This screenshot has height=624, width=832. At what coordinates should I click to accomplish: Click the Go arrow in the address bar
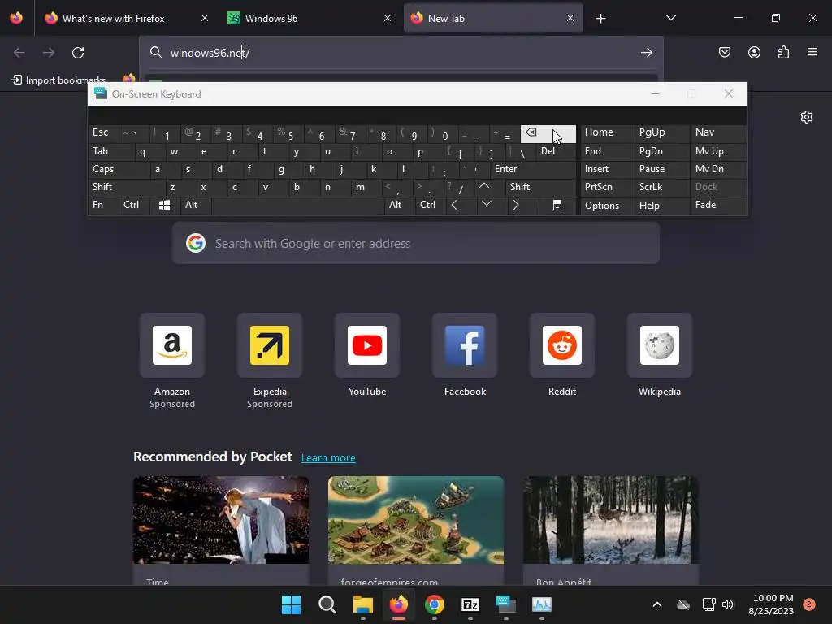point(646,53)
